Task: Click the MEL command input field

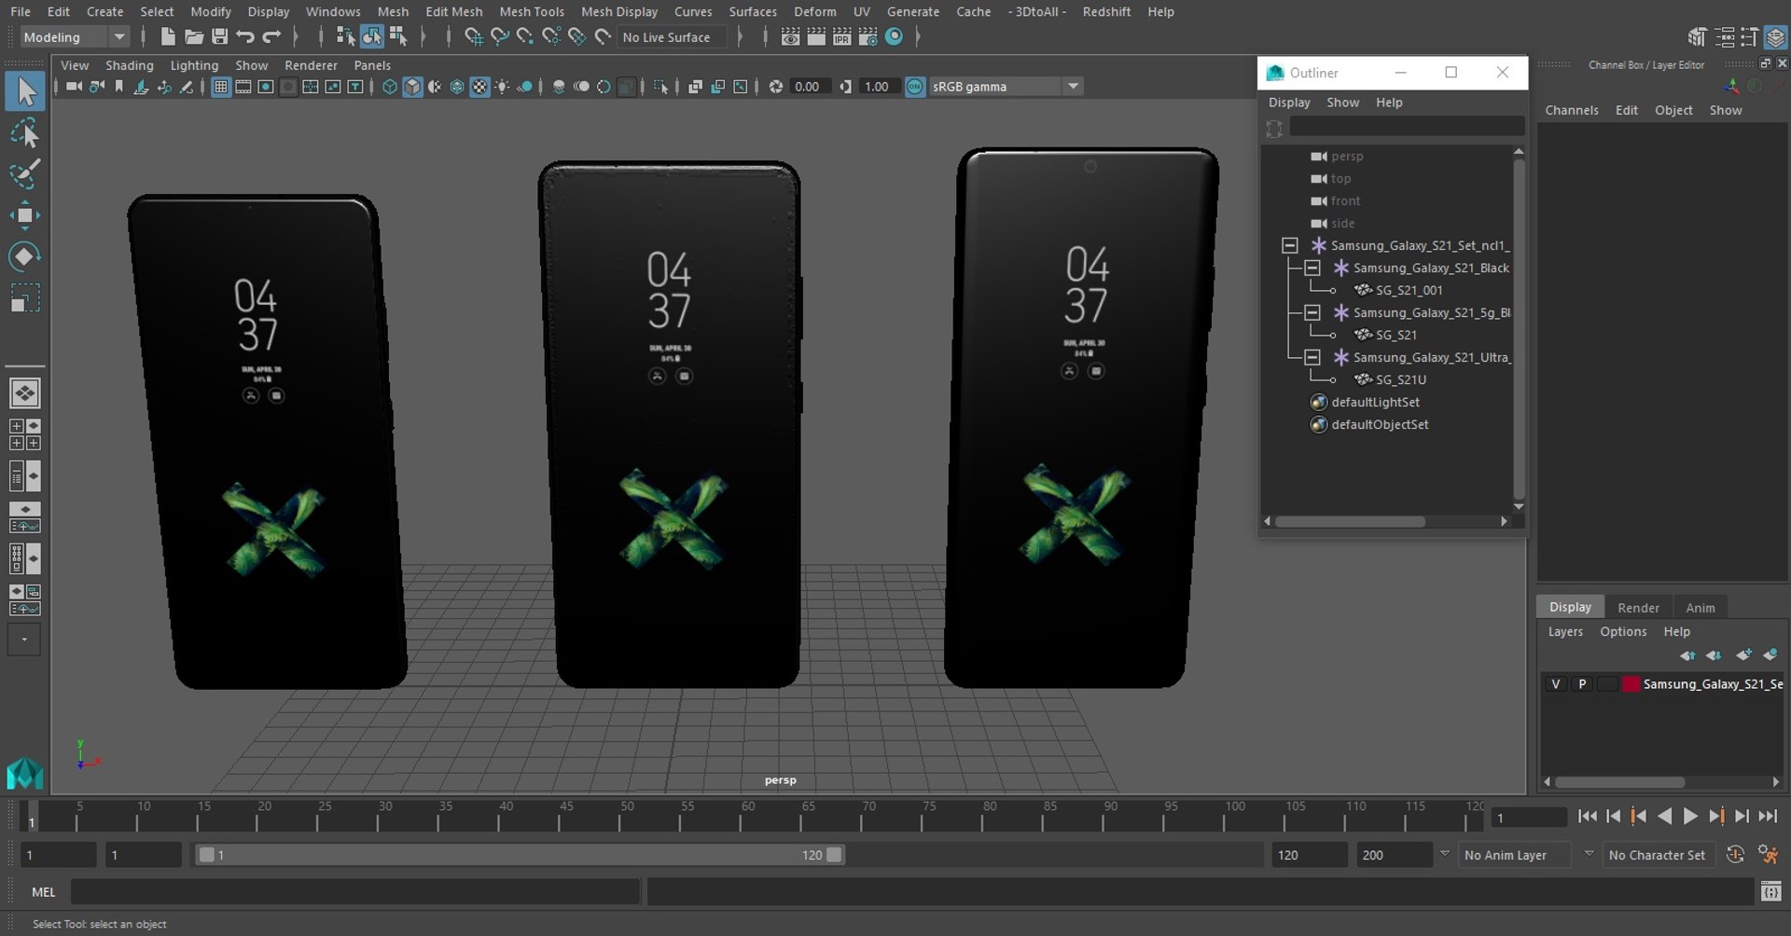Action: coord(355,892)
